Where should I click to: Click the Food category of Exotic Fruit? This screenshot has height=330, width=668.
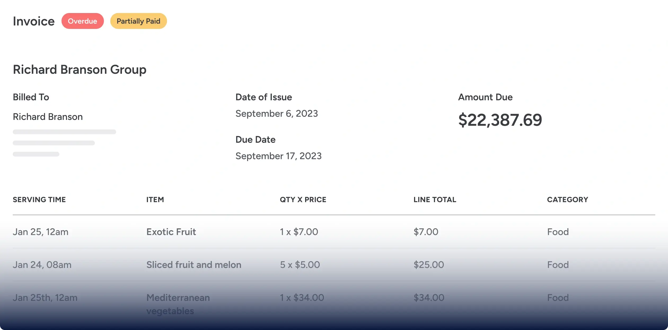pyautogui.click(x=558, y=232)
